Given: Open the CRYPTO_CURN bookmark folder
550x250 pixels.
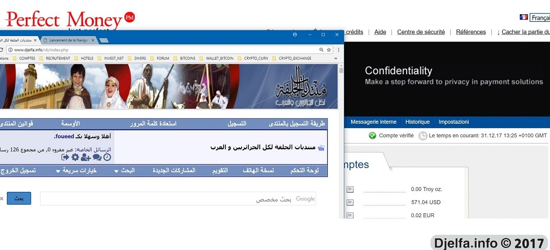Looking at the screenshot, I should click(x=253, y=58).
